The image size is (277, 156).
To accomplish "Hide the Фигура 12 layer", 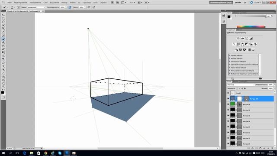I will (x=228, y=133).
